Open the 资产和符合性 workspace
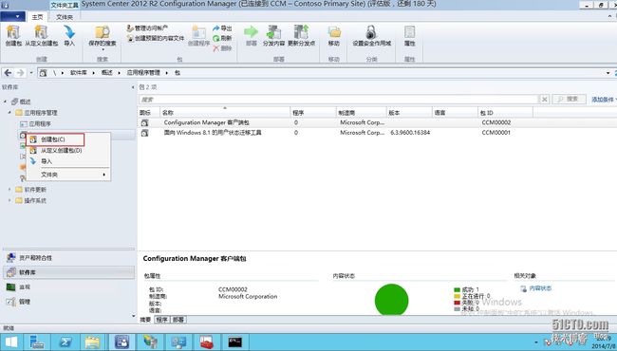Image resolution: width=617 pixels, height=351 pixels. pos(69,258)
